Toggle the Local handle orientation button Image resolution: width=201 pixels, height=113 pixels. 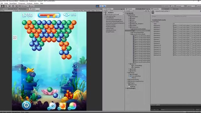point(31,6)
